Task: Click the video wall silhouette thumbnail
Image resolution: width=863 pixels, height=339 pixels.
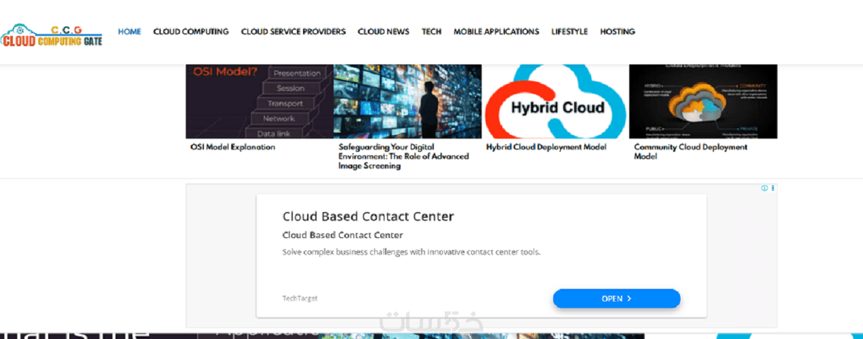Action: pos(407,102)
